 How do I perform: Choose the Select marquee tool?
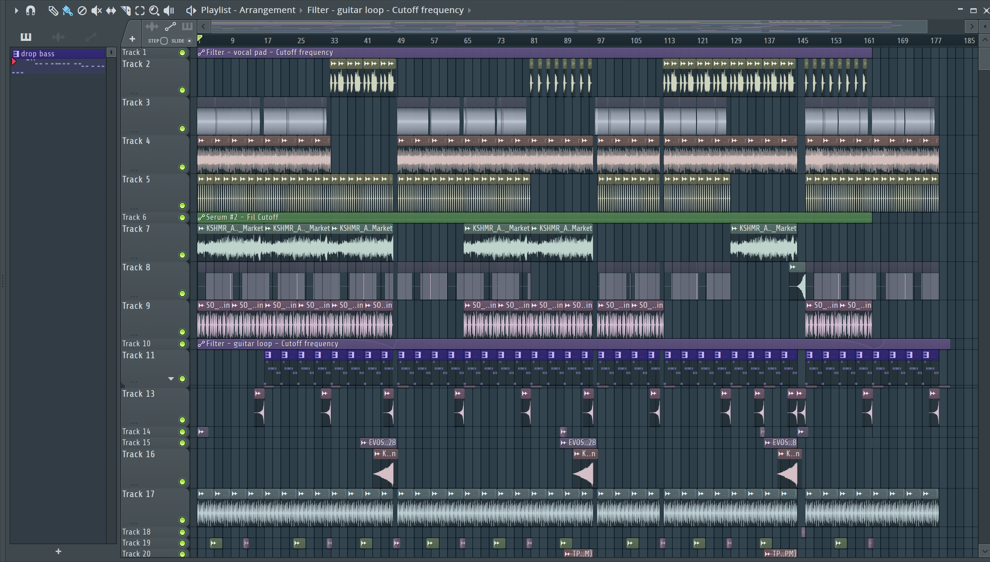pos(140,10)
